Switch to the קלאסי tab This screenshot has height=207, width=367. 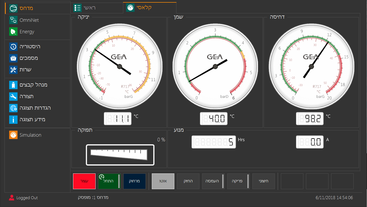pos(150,8)
